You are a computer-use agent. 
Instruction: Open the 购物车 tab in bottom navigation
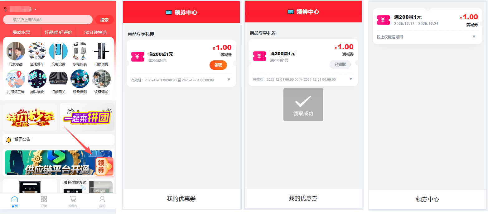(73, 201)
